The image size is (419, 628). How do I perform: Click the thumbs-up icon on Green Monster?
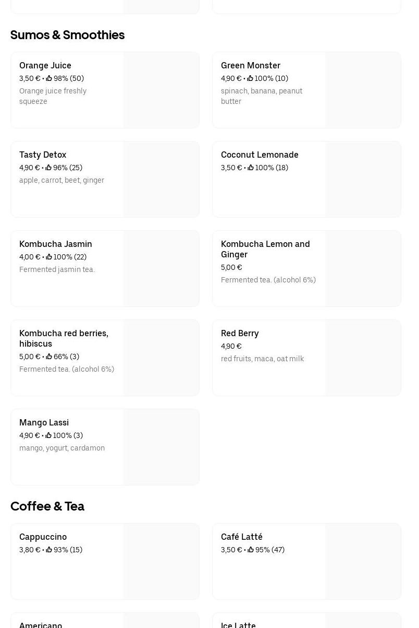(x=250, y=78)
